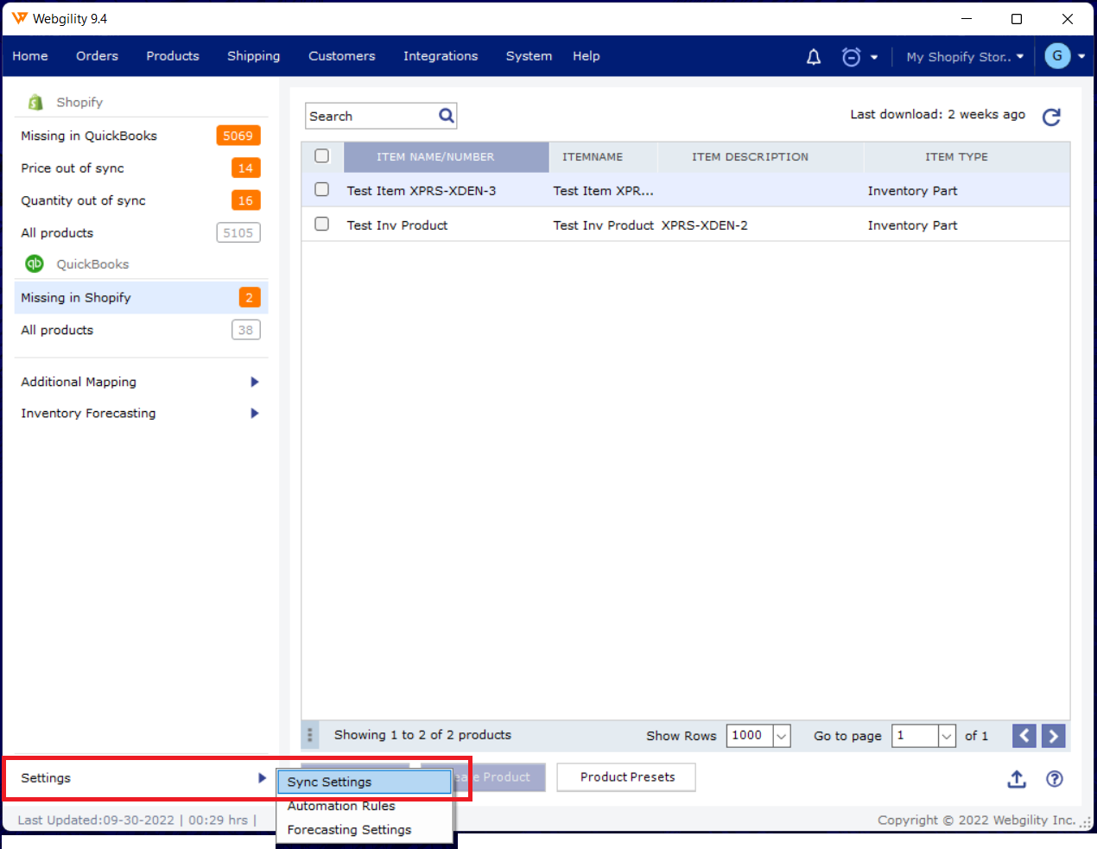Maximize the Webgility window
Viewport: 1097px width, 849px height.
coord(1017,19)
